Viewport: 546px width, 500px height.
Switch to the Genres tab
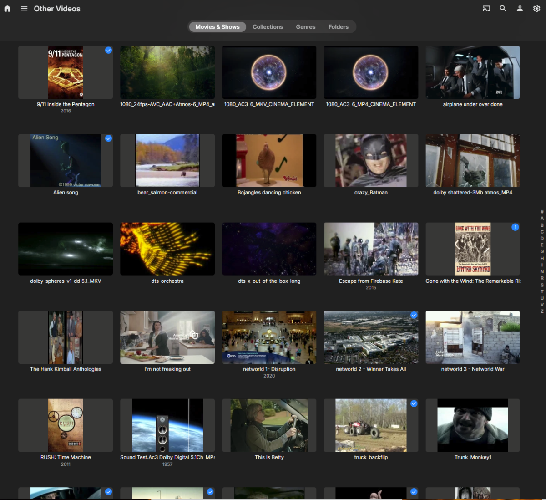coord(306,27)
